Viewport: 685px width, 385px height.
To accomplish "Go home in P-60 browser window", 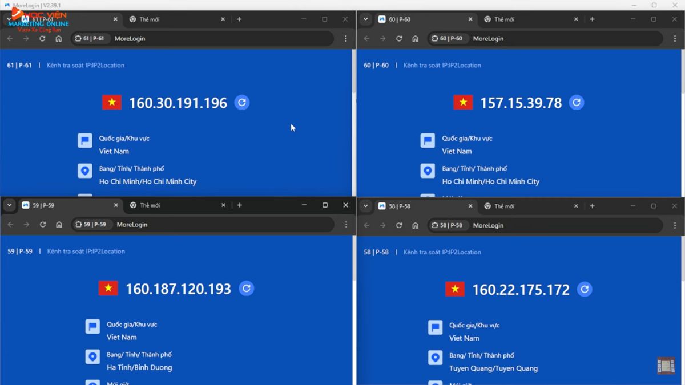I will tap(415, 39).
